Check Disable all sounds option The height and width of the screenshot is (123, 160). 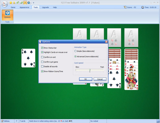[x=42, y=66]
